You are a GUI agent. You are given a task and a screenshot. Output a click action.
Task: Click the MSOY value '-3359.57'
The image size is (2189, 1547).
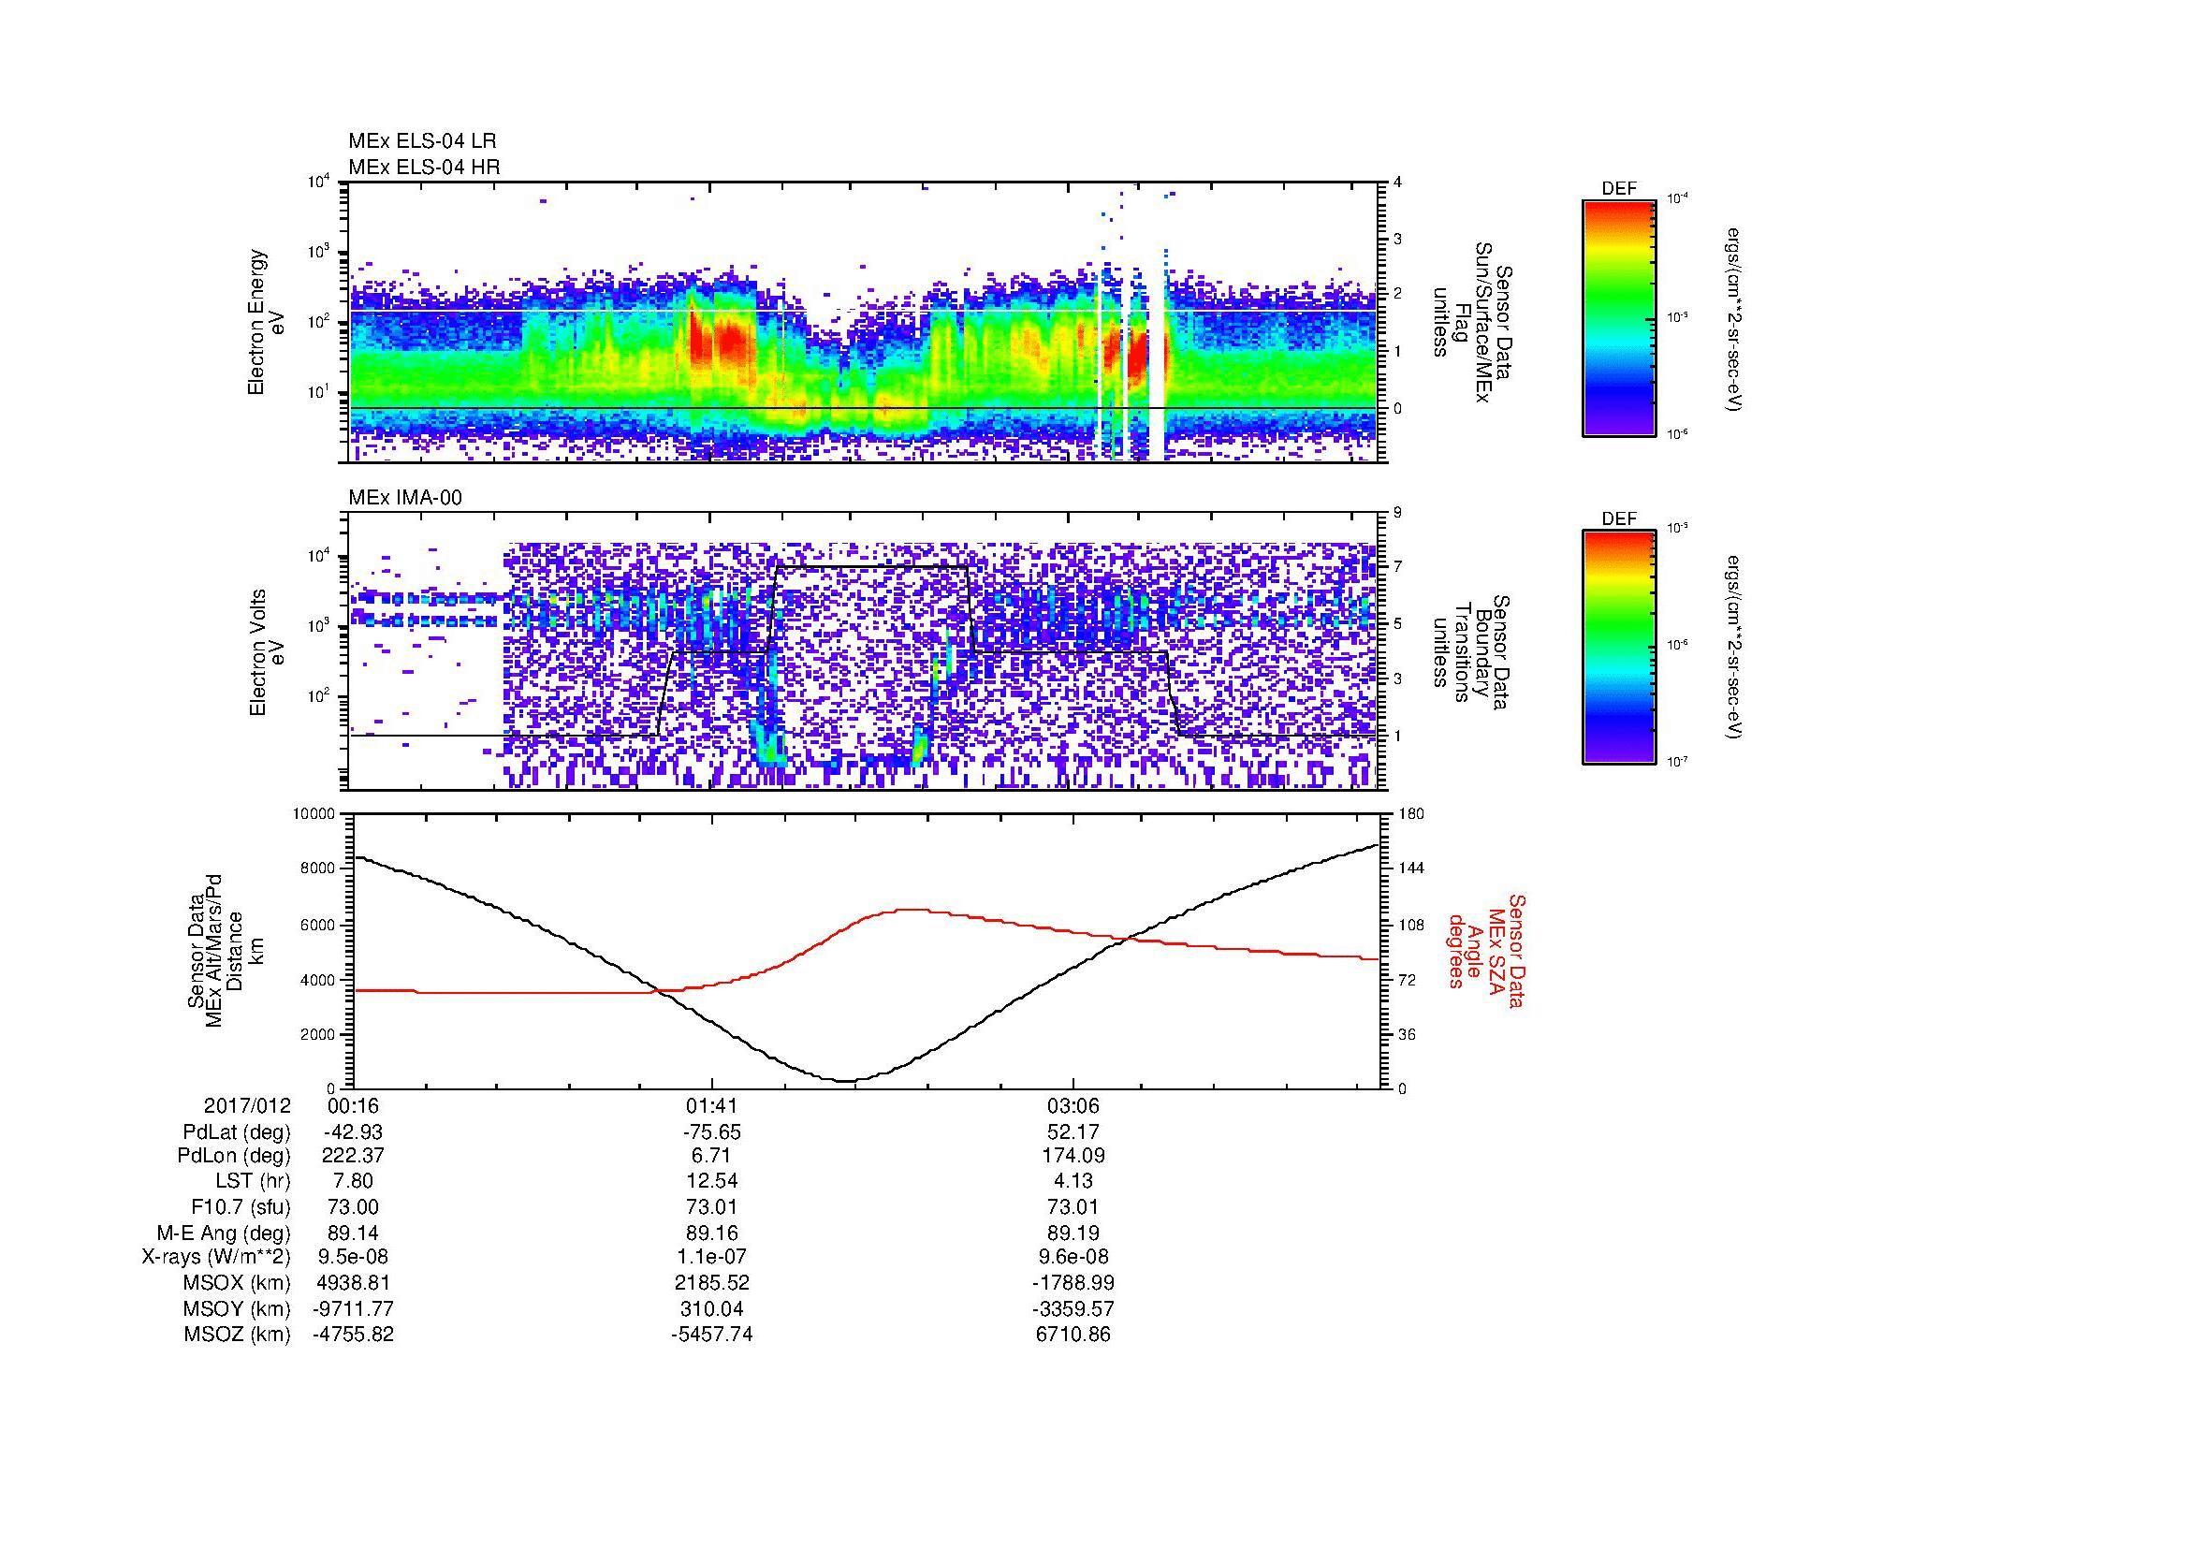point(1073,1308)
